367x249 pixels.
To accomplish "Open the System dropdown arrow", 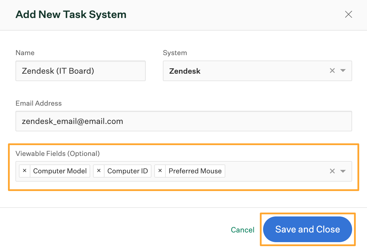I will 343,71.
